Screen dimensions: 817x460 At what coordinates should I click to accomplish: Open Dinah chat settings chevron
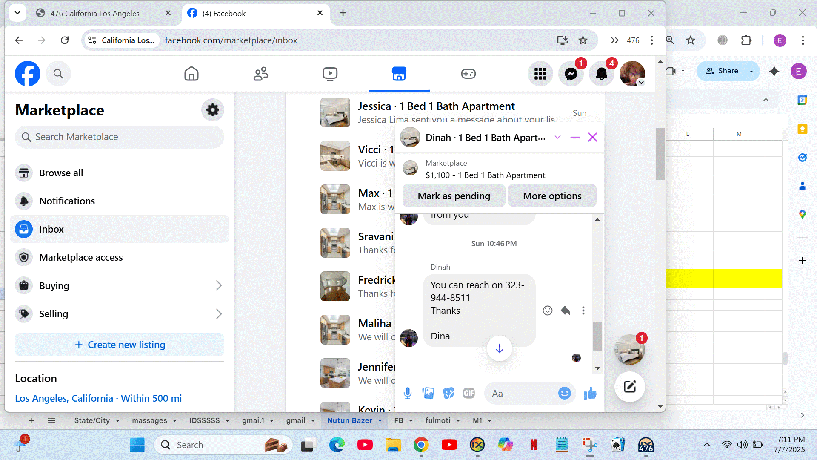[557, 137]
